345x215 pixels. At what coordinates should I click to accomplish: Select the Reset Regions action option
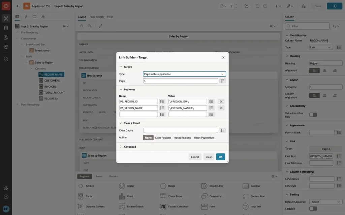coord(182,138)
